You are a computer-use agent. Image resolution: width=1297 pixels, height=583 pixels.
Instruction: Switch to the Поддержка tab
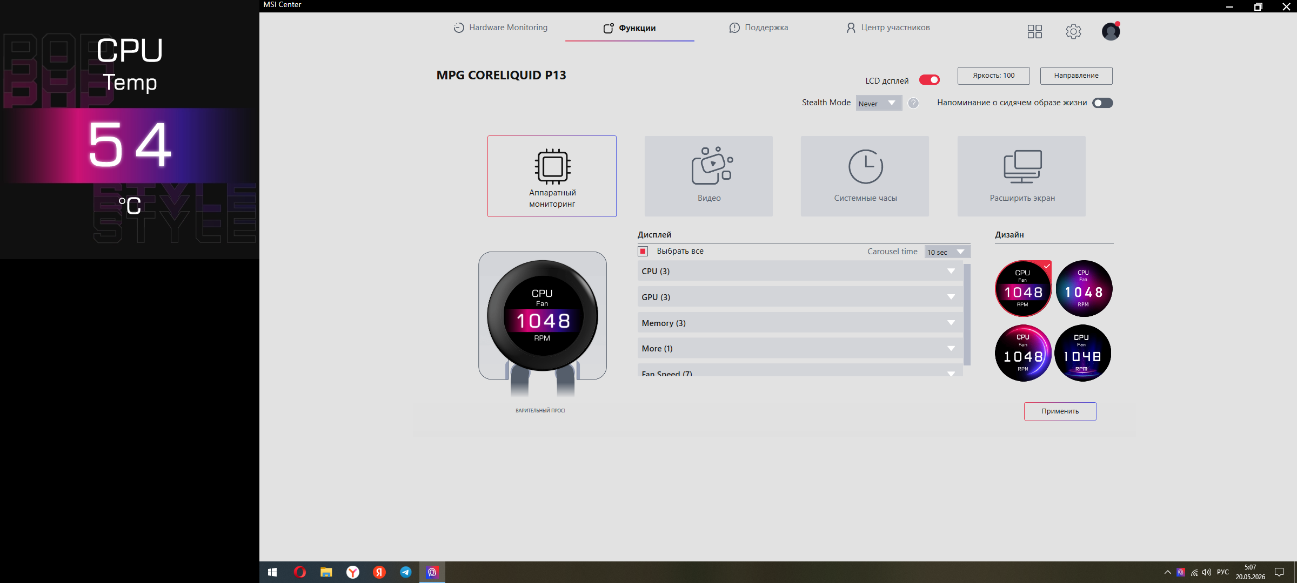click(759, 28)
